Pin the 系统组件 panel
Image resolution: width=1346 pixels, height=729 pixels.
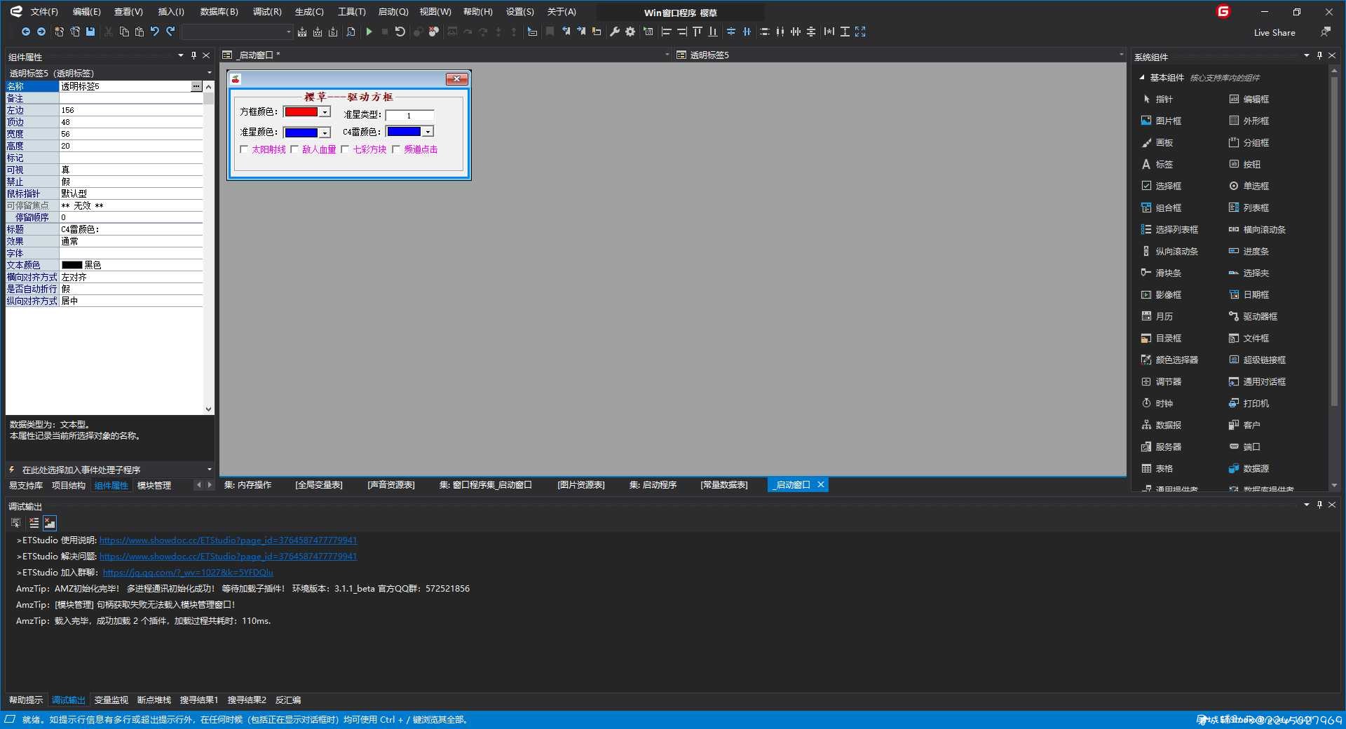[1319, 55]
